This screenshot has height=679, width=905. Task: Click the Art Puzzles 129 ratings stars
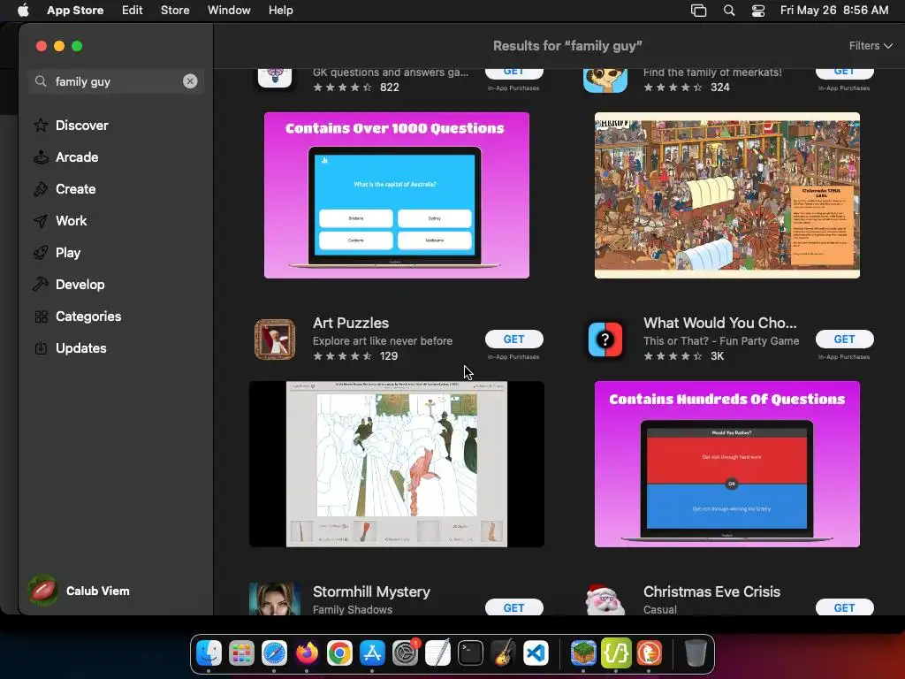tap(342, 356)
